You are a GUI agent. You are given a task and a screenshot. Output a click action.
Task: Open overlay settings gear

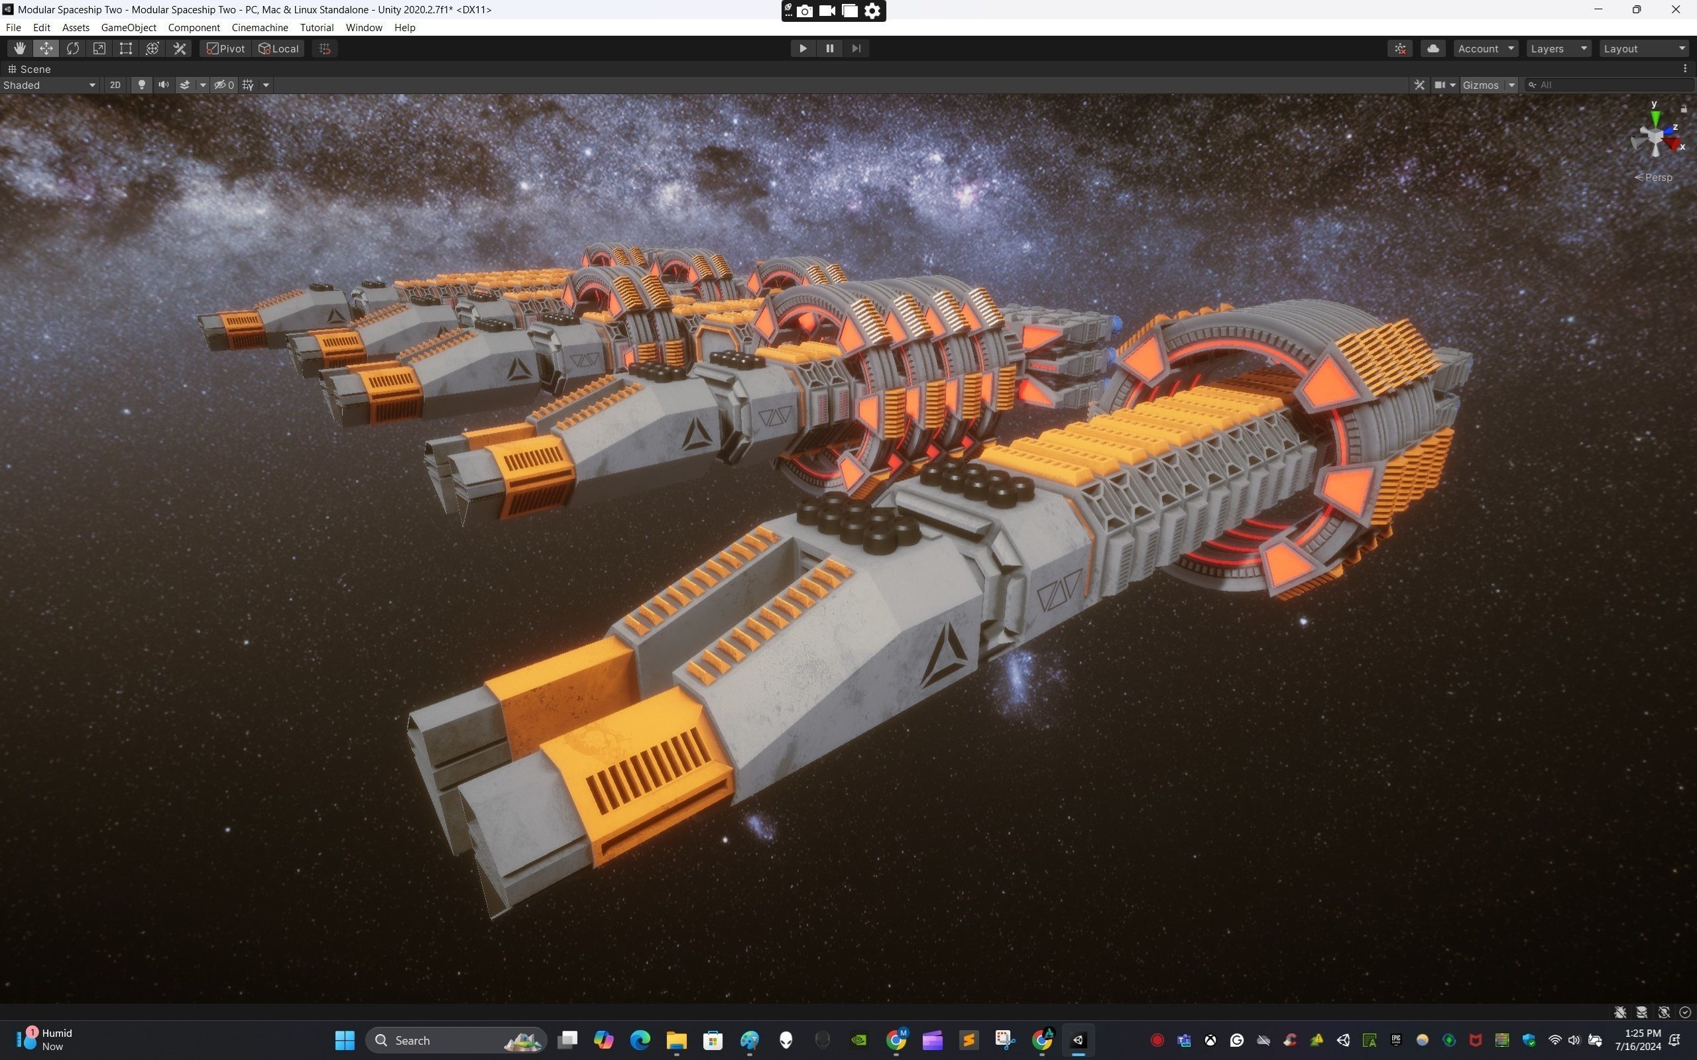(x=872, y=11)
